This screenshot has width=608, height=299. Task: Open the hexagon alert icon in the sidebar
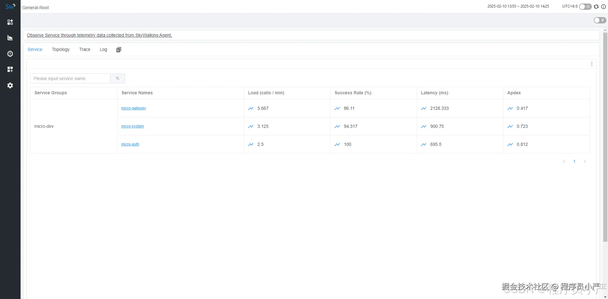(10, 54)
